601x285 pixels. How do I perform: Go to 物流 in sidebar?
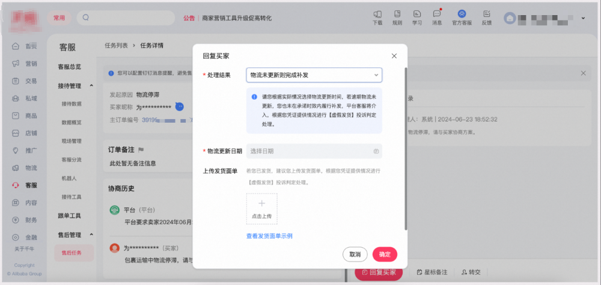(x=25, y=168)
